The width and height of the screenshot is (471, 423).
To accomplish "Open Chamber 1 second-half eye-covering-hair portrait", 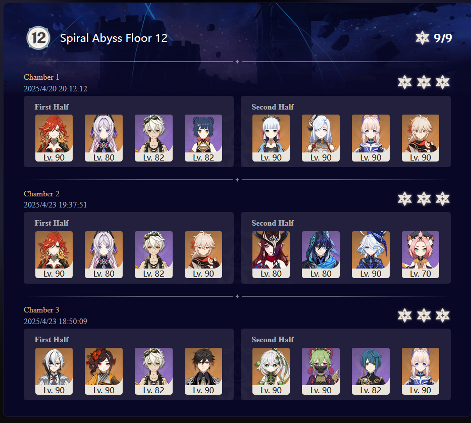I will 321,138.
